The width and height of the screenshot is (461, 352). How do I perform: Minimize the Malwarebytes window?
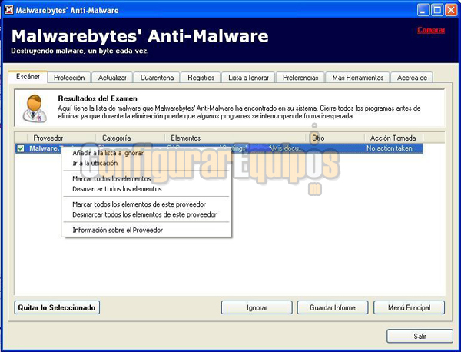(423, 10)
